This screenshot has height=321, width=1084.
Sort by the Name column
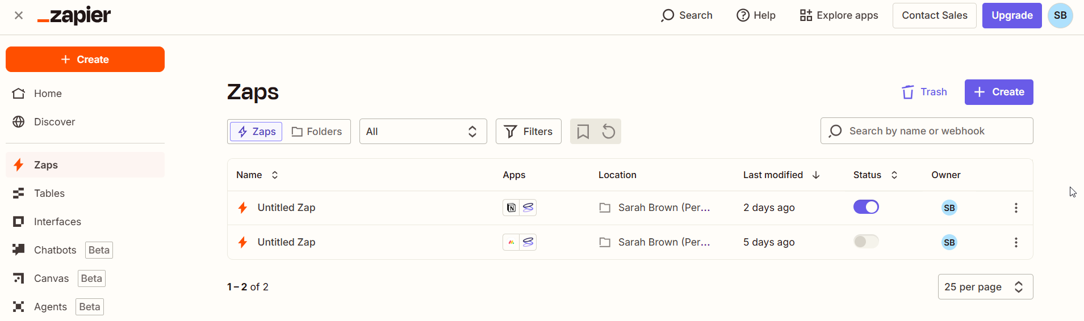[x=257, y=175]
